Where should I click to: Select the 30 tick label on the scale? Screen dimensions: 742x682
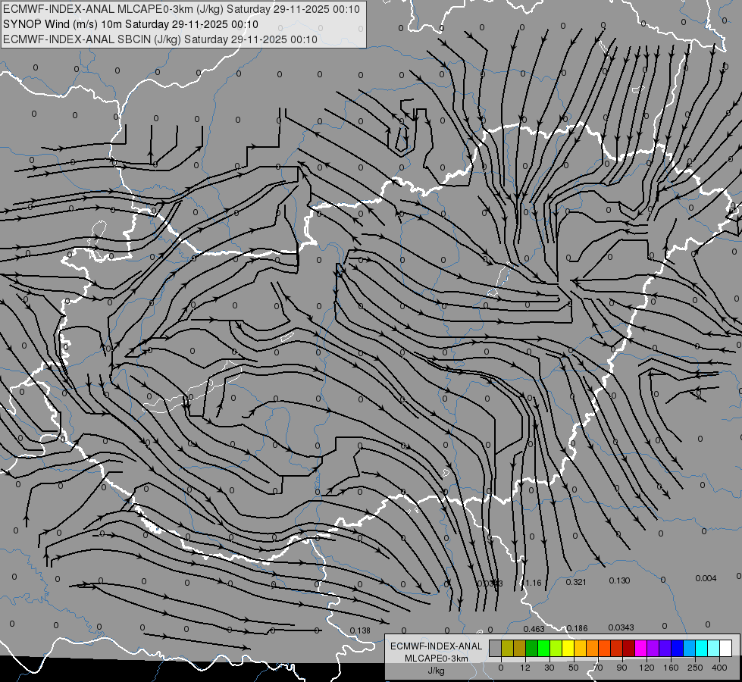pyautogui.click(x=549, y=668)
